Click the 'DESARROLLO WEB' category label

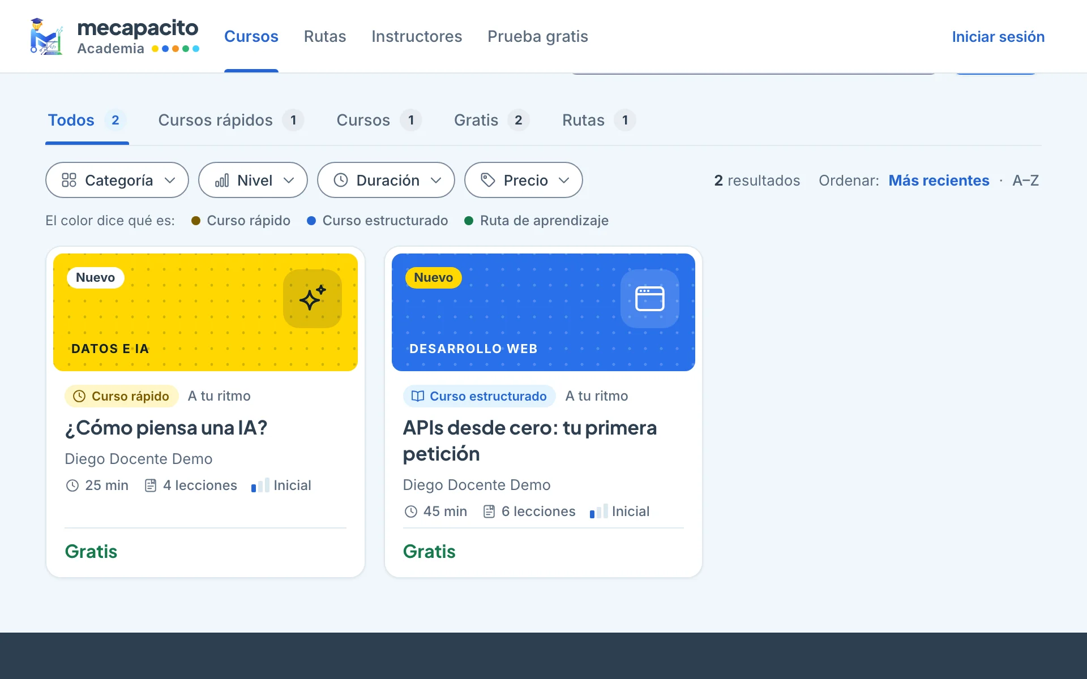click(473, 349)
